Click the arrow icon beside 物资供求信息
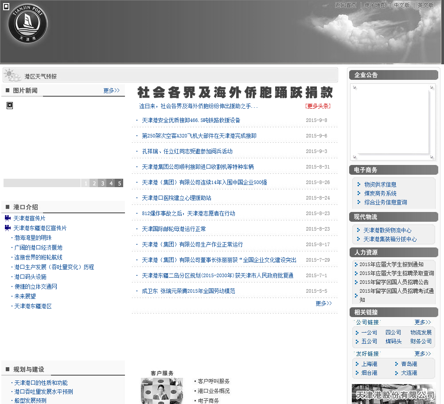 359,184
